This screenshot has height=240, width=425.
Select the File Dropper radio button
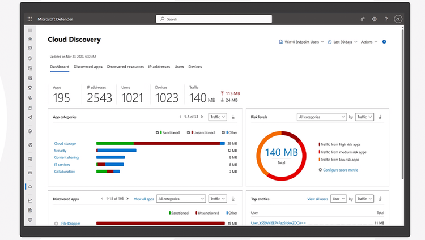pyautogui.click(x=56, y=224)
